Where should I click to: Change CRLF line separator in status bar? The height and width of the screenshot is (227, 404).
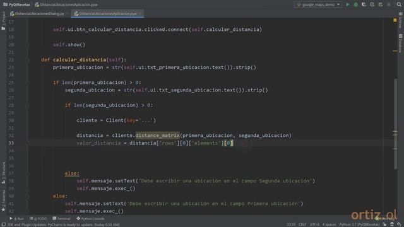pyautogui.click(x=302, y=224)
